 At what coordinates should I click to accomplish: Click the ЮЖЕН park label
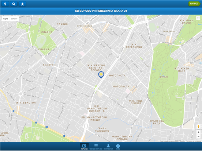(164, 77)
